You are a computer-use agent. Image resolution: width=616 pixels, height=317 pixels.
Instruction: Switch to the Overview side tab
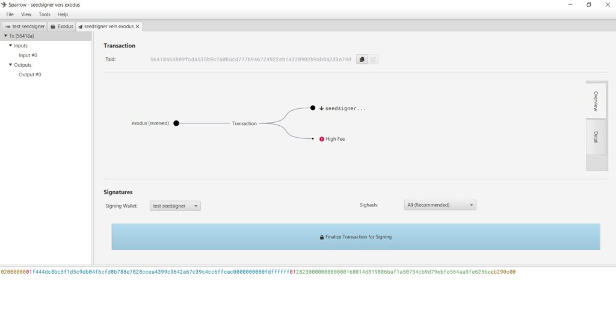[x=596, y=101]
